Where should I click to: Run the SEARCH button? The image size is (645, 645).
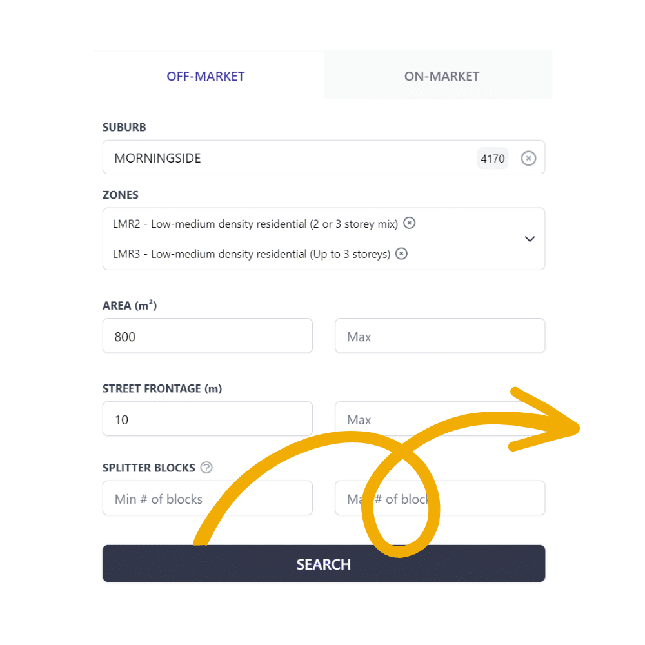(x=324, y=563)
